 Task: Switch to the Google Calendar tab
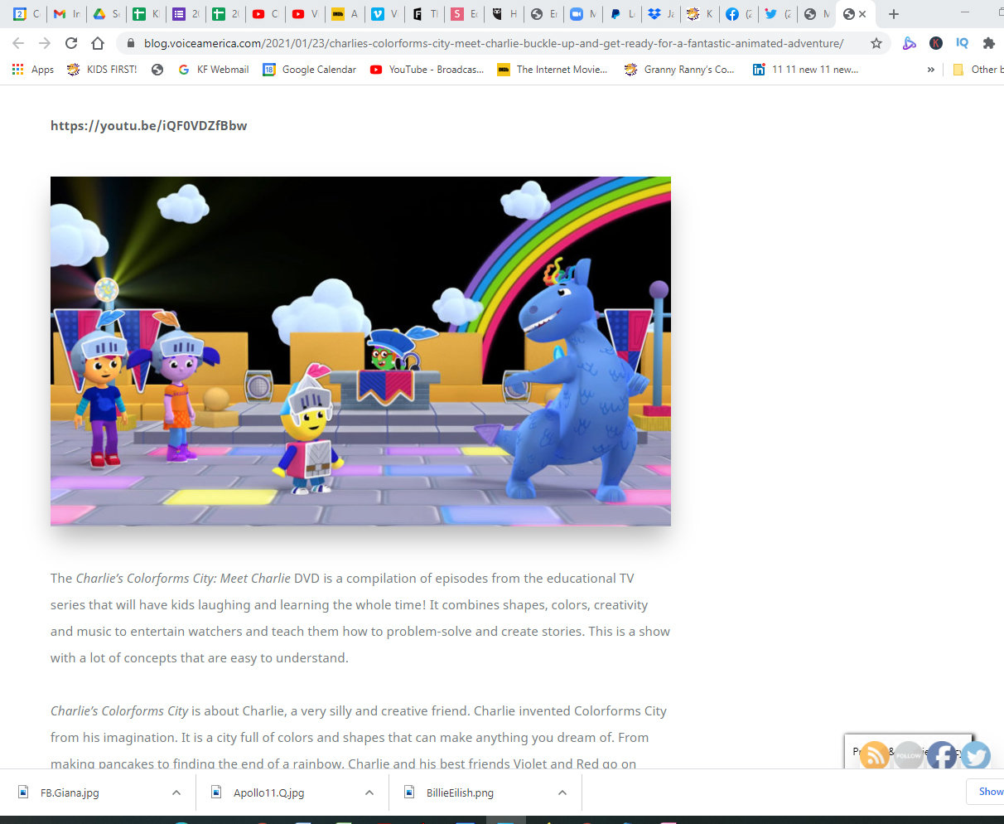(27, 14)
